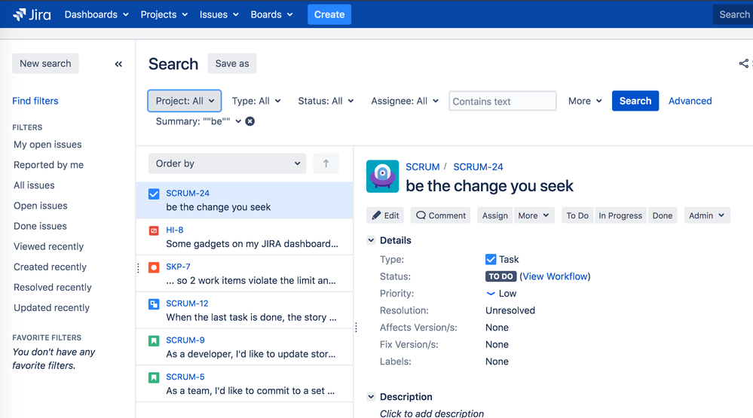
Task: Collapse the Description section
Action: [x=371, y=397]
